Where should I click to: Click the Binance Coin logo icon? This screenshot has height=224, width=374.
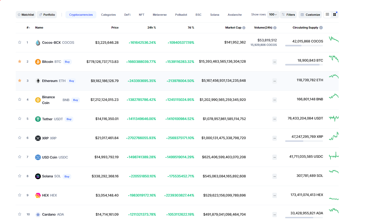(38, 100)
